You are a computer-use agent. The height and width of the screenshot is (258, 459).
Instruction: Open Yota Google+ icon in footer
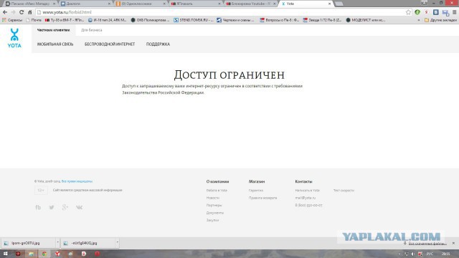pyautogui.click(x=65, y=207)
